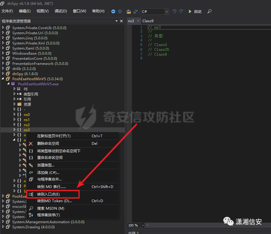Expand the System.Drawing assembly node
271x234 pixels.
point(3,227)
